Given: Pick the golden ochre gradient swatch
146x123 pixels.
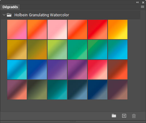Looking at the screenshot, I should pos(17,50).
